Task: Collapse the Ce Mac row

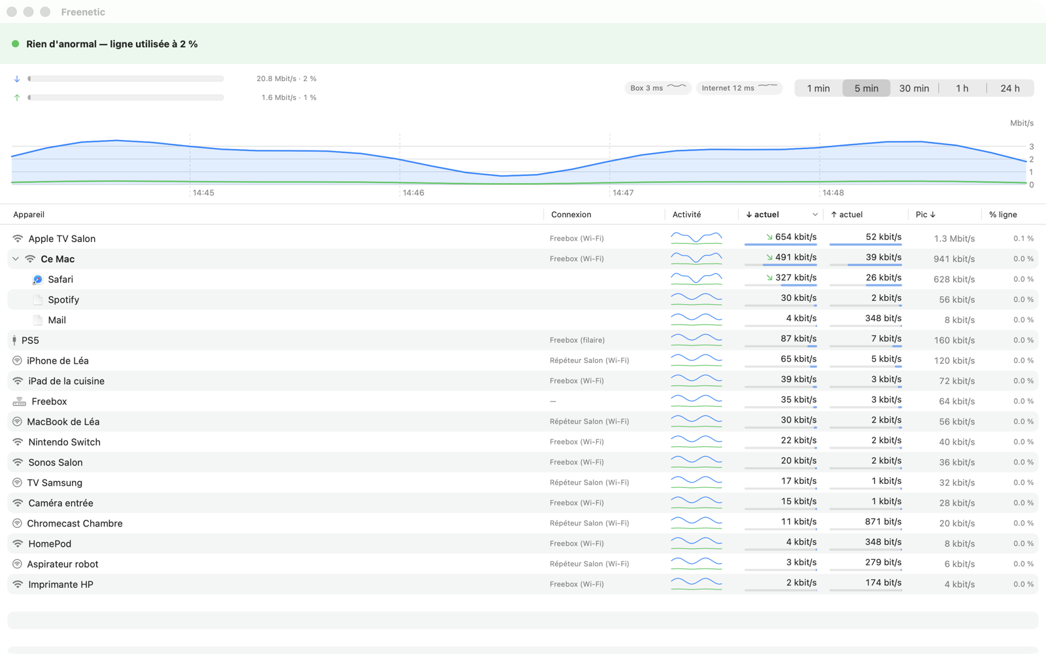Action: (16, 259)
